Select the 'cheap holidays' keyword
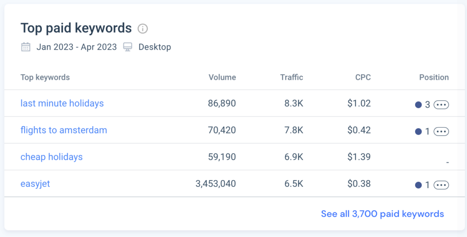This screenshot has width=467, height=237. (x=52, y=157)
